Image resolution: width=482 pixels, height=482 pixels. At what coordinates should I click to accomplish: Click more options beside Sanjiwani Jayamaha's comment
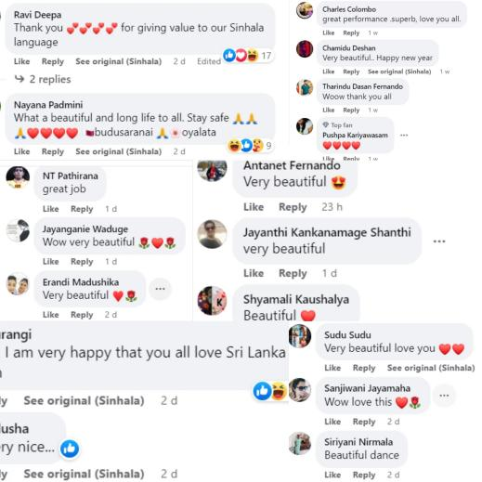pos(444,396)
